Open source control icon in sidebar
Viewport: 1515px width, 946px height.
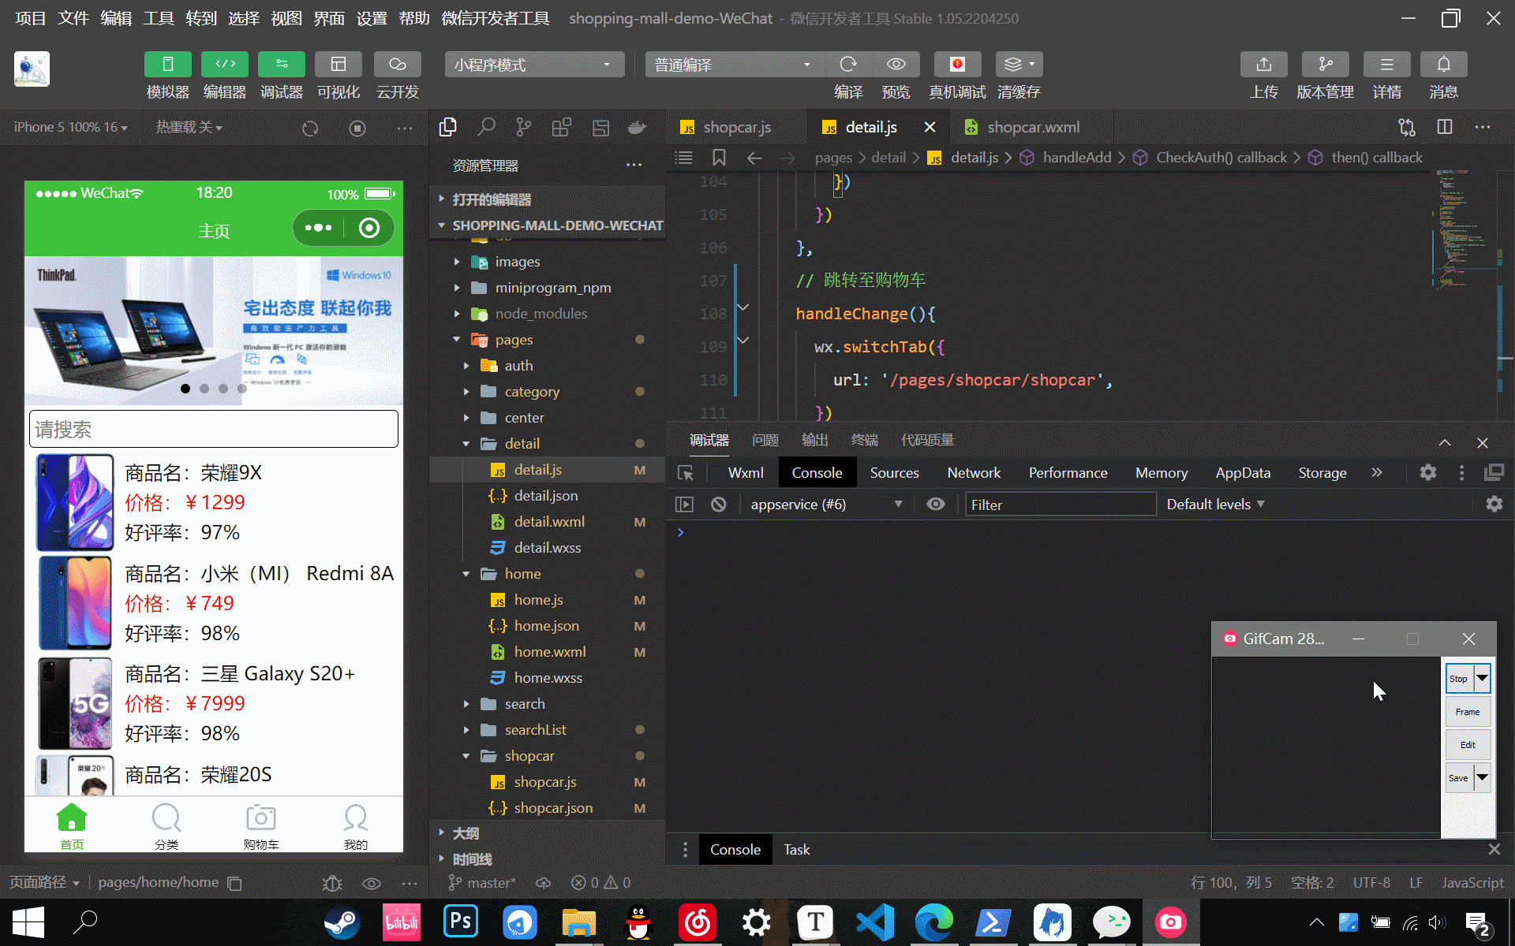click(x=524, y=127)
